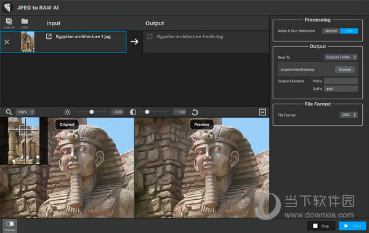This screenshot has height=233, width=369.
Task: Open input file's external link icon
Action: pyautogui.click(x=49, y=36)
